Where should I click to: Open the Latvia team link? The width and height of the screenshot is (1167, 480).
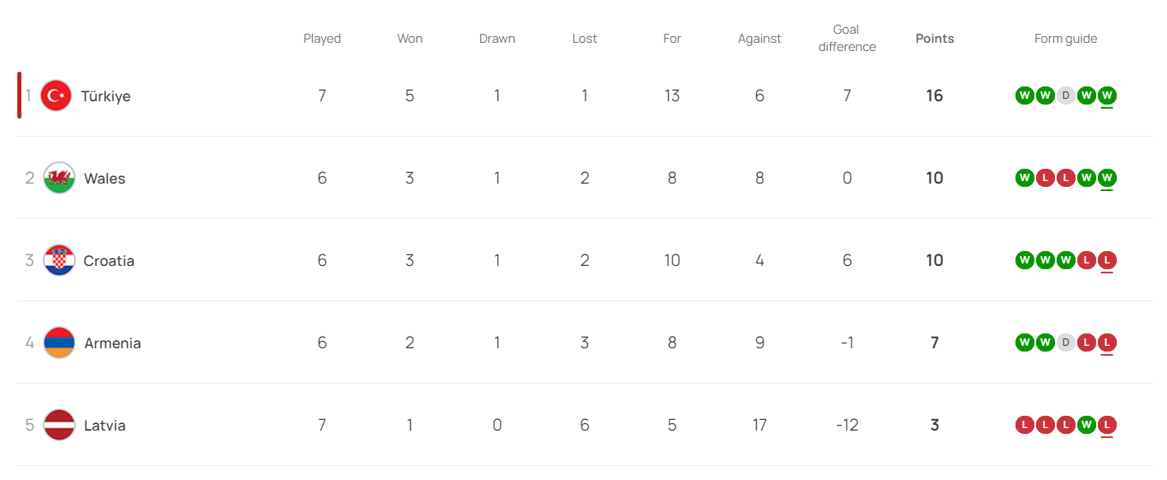105,426
